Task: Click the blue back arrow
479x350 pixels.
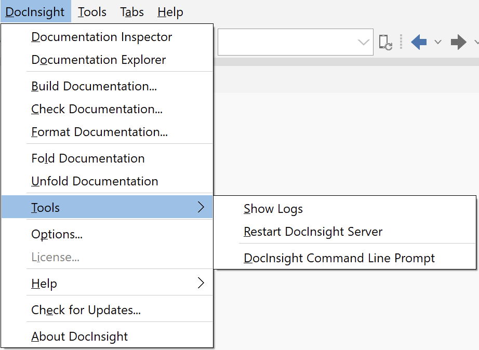Action: [x=419, y=42]
